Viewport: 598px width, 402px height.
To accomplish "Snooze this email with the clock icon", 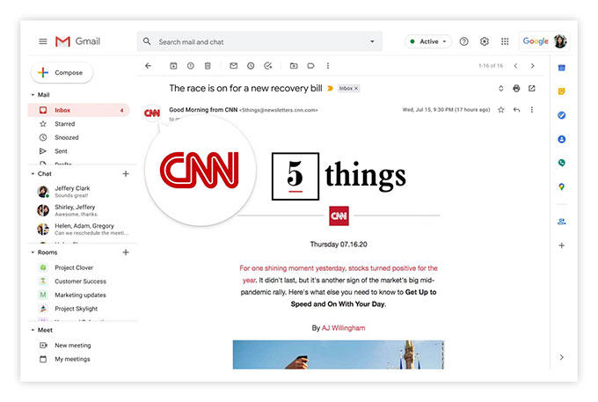I will [251, 66].
